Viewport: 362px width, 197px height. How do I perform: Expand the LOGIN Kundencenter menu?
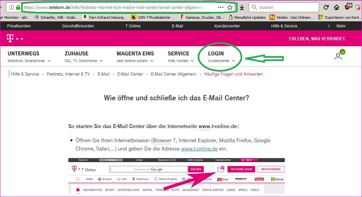(221, 57)
